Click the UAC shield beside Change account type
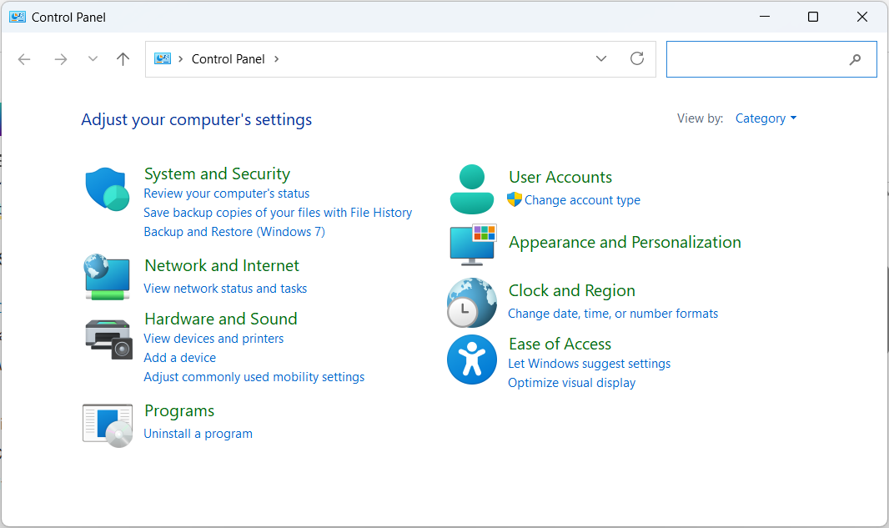 515,199
